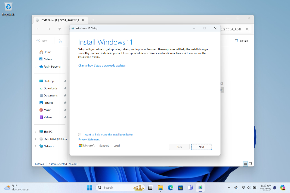Screen dimensions: 290x193
Task: Expand Paul - Personal OneDrive node
Action: pos(36,67)
